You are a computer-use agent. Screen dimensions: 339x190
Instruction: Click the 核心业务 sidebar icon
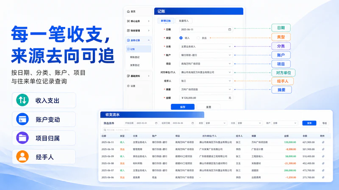tap(128, 21)
